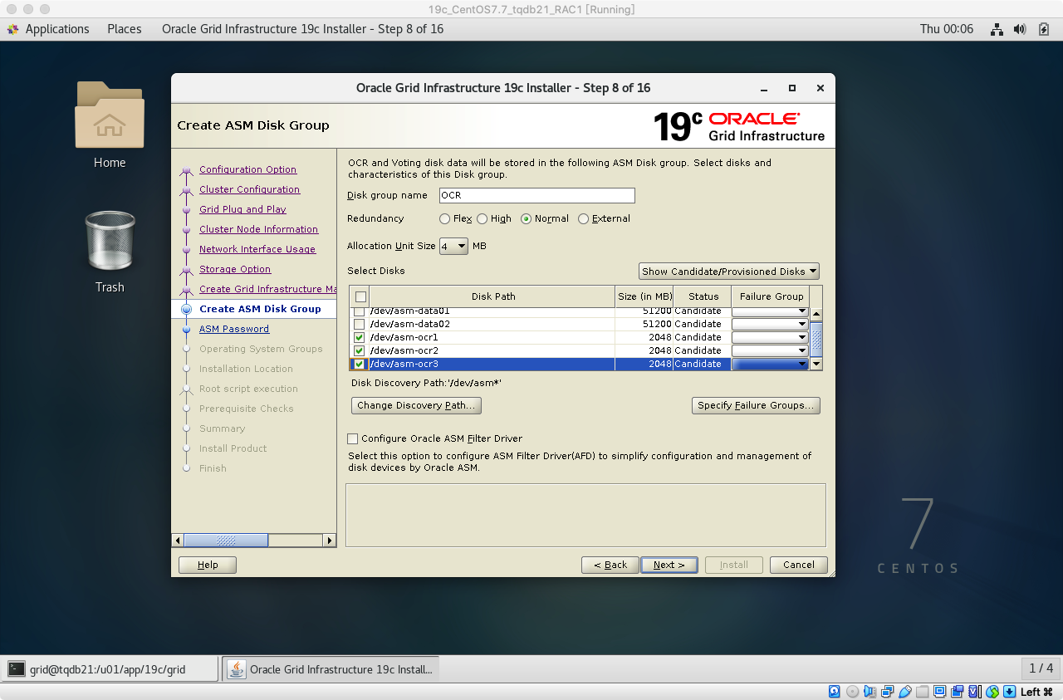Screen dimensions: 1063x700
Task: Select the High redundancy option
Action: (483, 219)
